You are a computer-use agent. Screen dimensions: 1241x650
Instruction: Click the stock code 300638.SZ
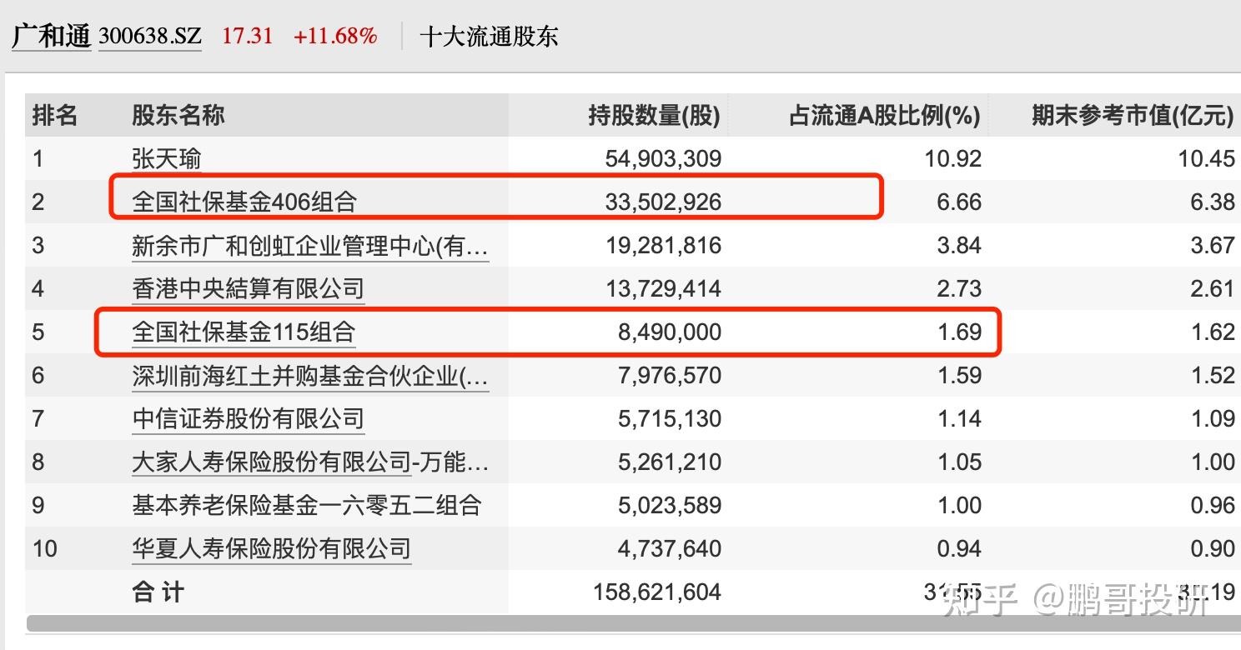[x=150, y=35]
